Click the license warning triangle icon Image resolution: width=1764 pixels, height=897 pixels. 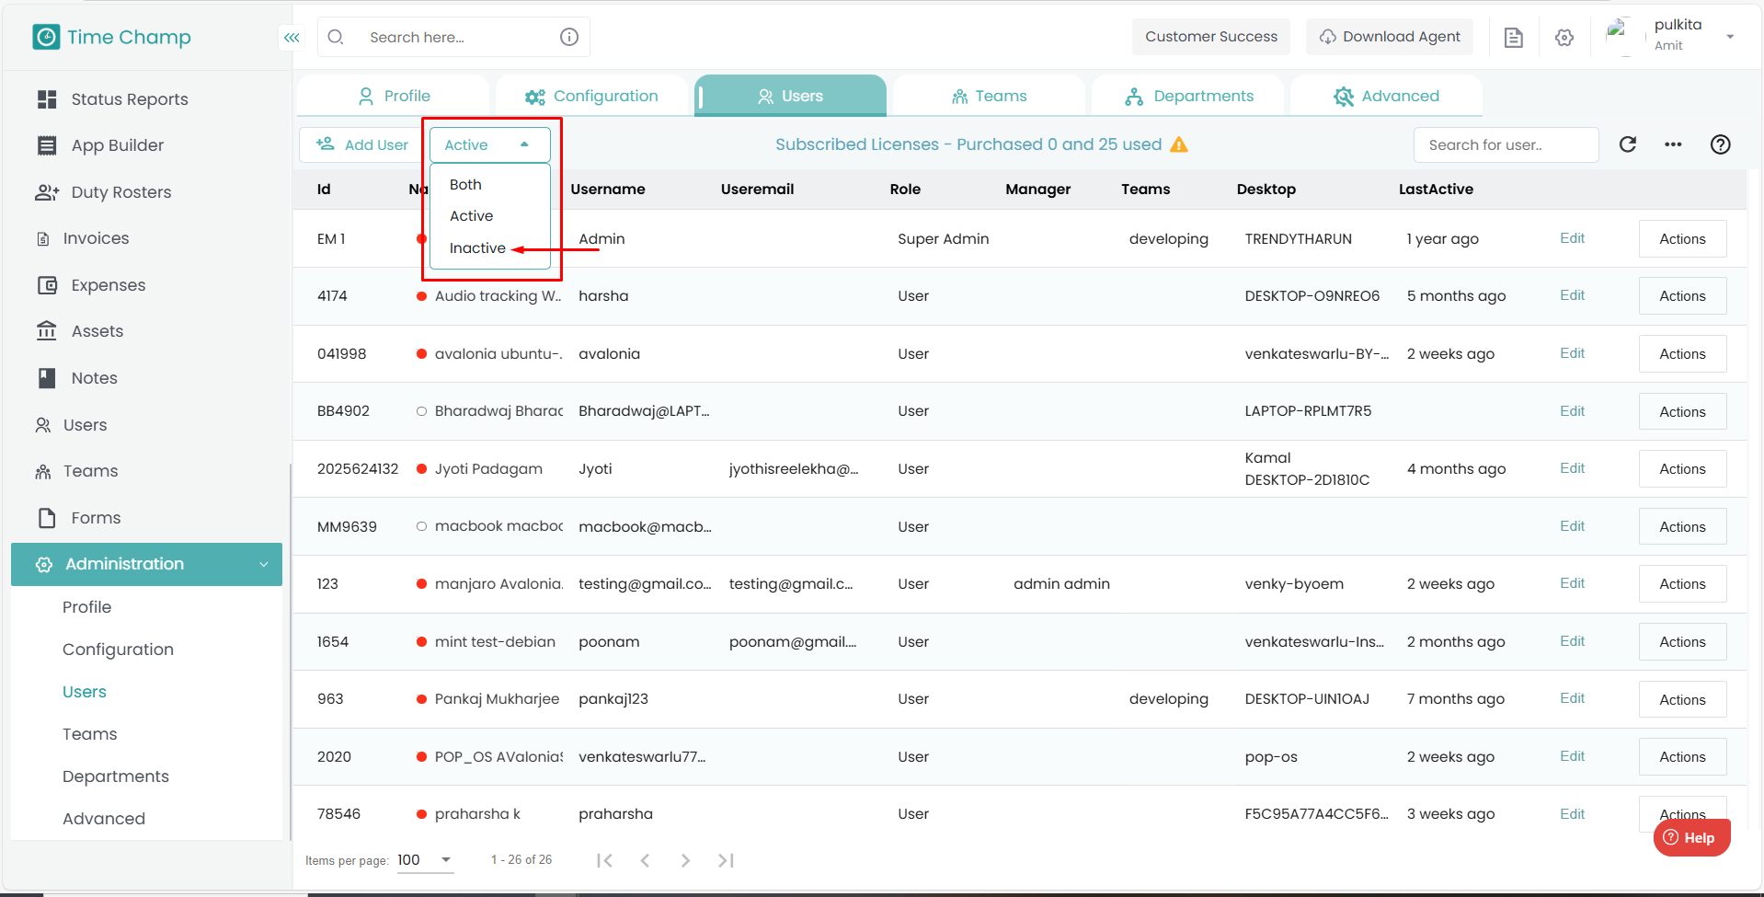[x=1179, y=144]
